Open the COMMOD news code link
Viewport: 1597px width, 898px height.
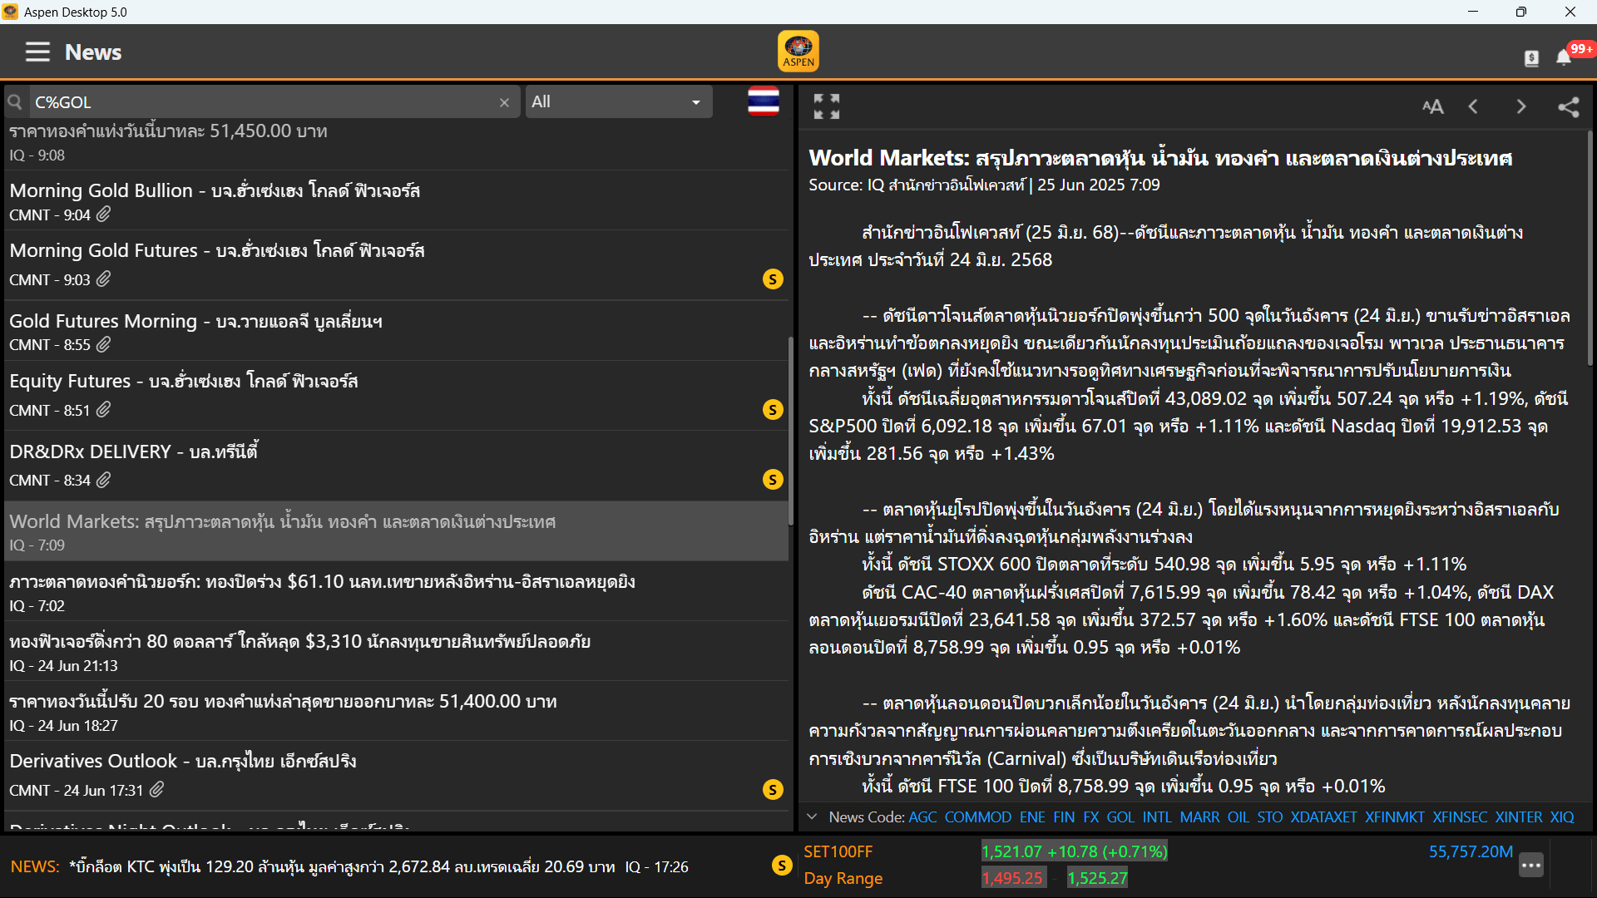[978, 817]
